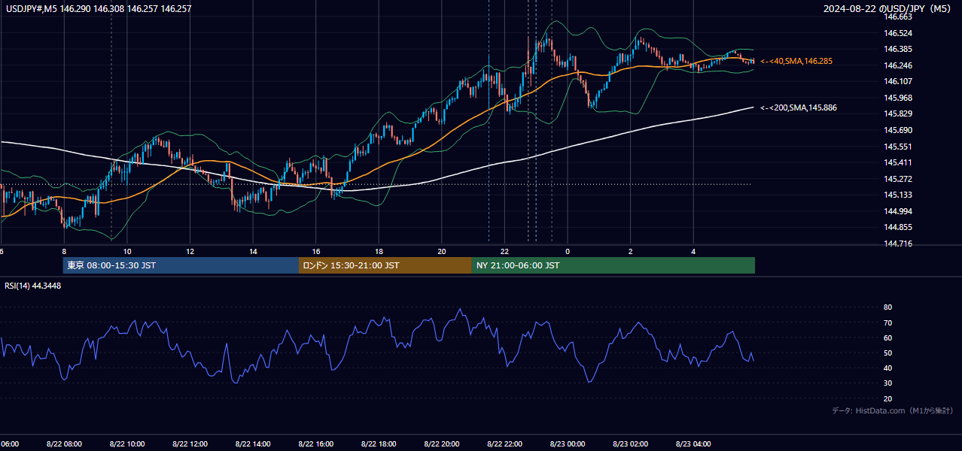Click the 145.133 price axis label
This screenshot has width=962, height=451.
tap(898, 195)
